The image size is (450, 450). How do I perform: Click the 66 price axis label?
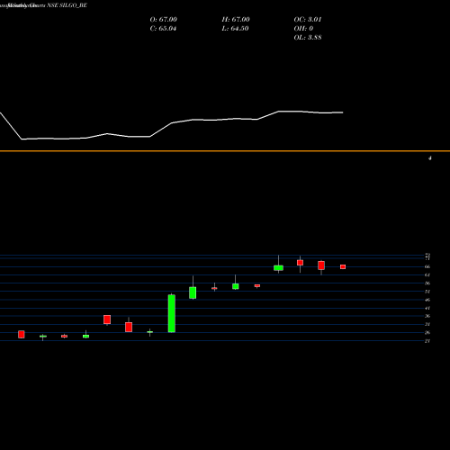click(427, 266)
